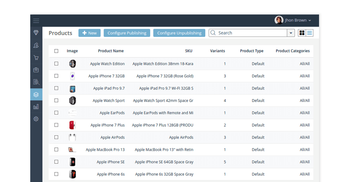The height and width of the screenshot is (182, 349).
Task: Open the Apple MacBook Pro 13 product name
Action: 105,150
